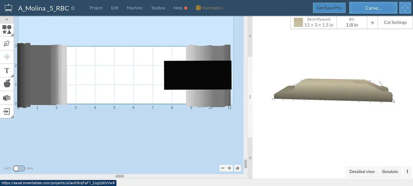This screenshot has height=186, width=413.
Task: Select the Shapes tool in left toolbar
Action: (x=7, y=29)
